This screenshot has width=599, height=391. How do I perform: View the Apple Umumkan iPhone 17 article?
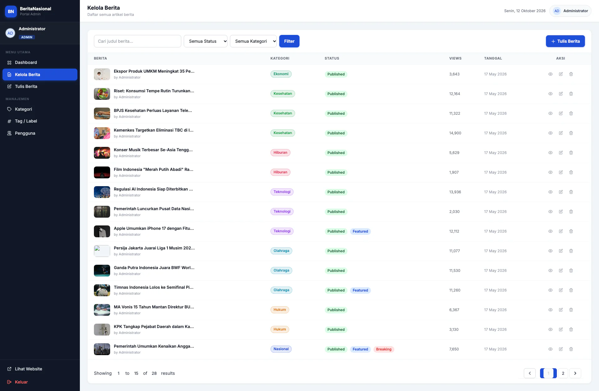coord(550,231)
